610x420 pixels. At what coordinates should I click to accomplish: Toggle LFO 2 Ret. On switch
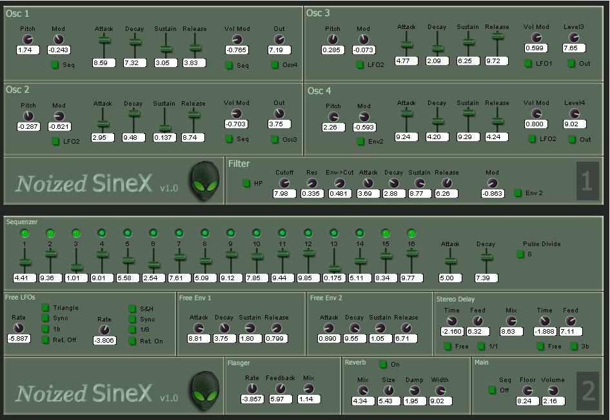click(132, 341)
